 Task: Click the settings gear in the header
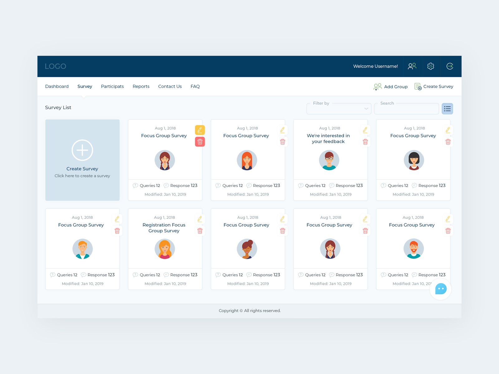[x=431, y=66]
